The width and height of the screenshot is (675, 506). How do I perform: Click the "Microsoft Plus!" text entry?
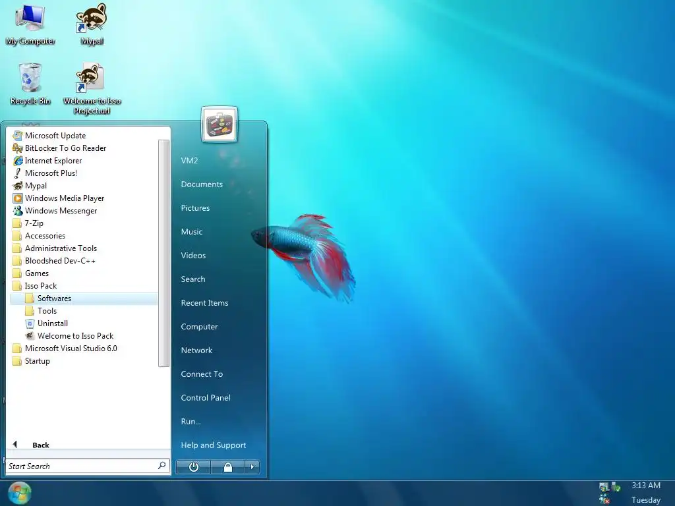(51, 173)
